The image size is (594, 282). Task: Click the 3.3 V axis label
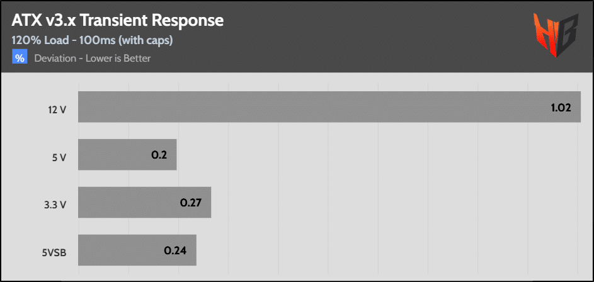pyautogui.click(x=56, y=206)
